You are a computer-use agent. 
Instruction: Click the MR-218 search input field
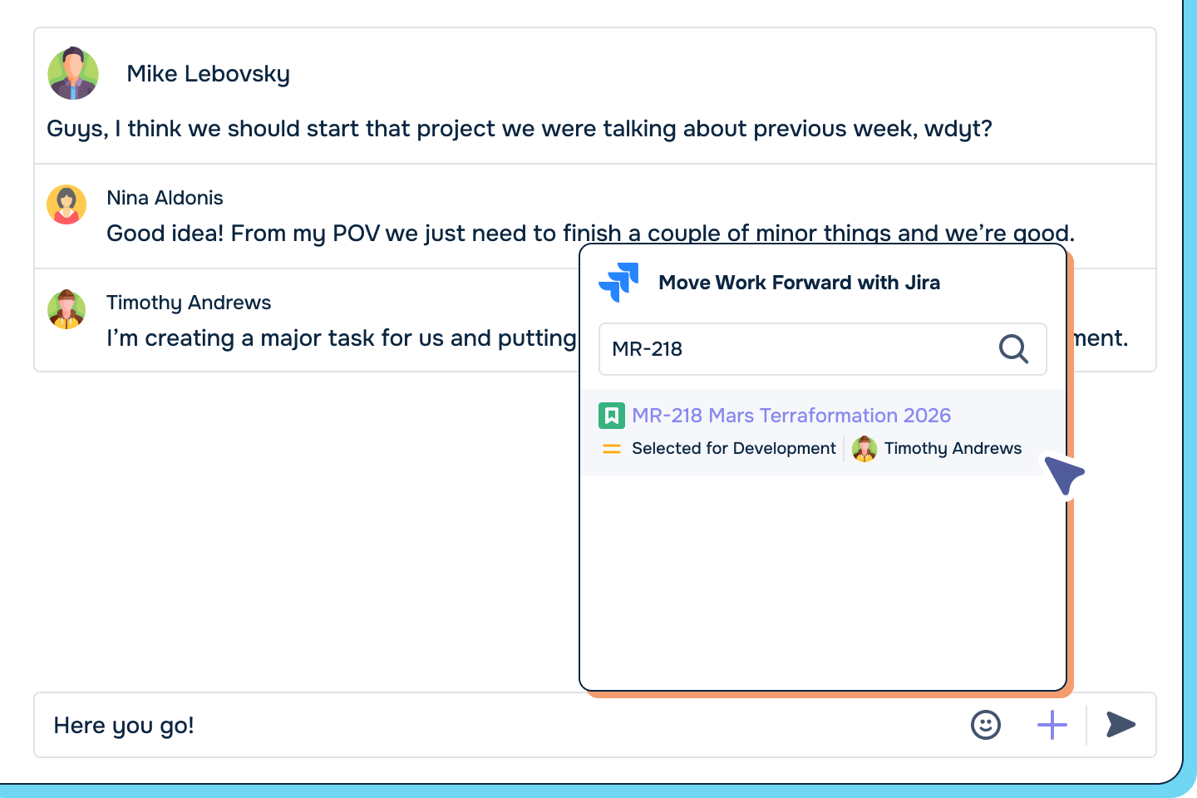(x=790, y=349)
